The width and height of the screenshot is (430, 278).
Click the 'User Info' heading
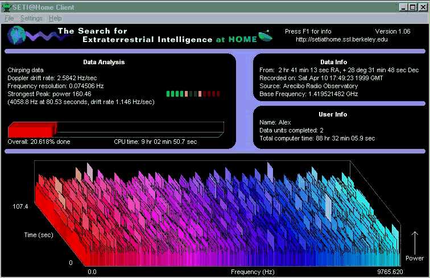click(x=333, y=114)
